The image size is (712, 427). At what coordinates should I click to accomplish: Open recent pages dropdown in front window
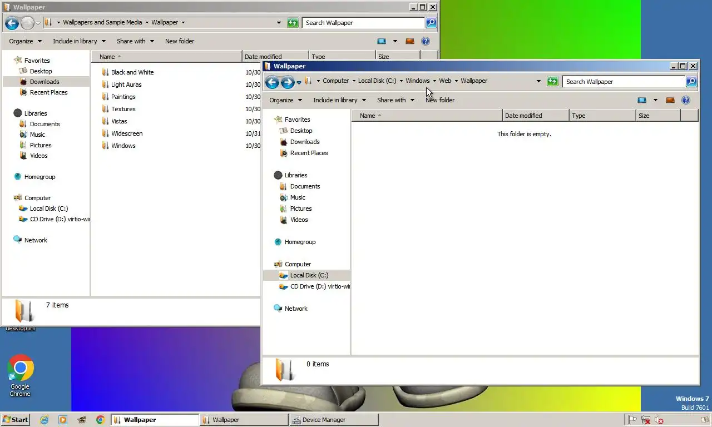click(x=299, y=82)
